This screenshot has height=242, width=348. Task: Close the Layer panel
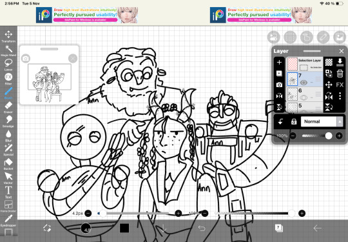[x=342, y=51]
